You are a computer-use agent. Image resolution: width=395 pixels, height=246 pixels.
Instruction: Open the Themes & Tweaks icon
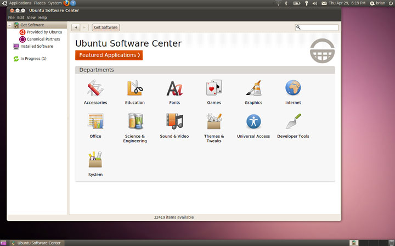214,121
